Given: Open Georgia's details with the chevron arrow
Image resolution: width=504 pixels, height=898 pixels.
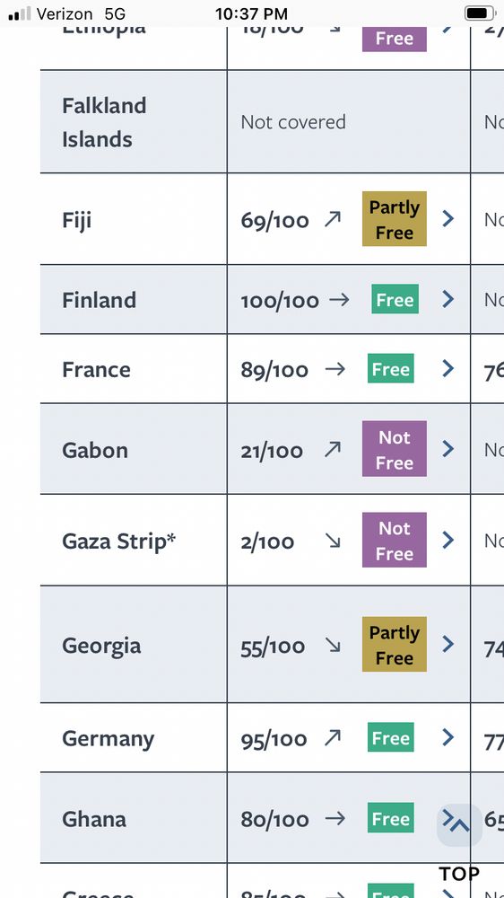Looking at the screenshot, I should click(448, 644).
